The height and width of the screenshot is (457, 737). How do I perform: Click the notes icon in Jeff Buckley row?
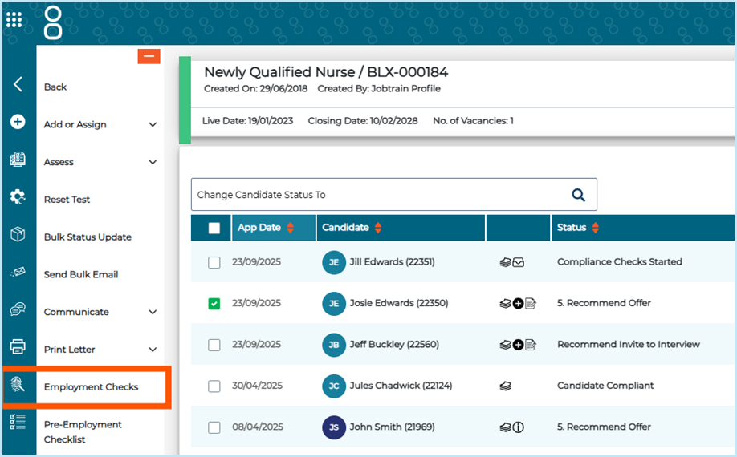point(531,346)
